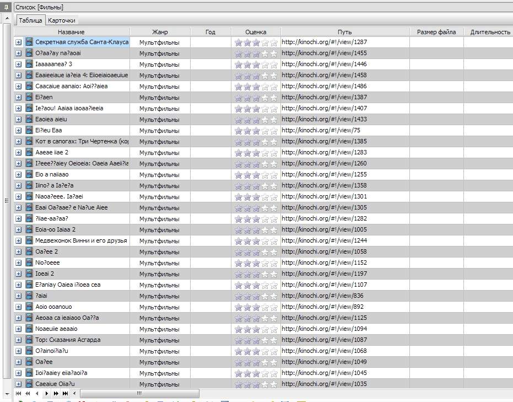This screenshot has width=513, height=402.
Task: Click film icon in 'Niaoa?eee. Ia?aei' row
Action: pos(29,196)
